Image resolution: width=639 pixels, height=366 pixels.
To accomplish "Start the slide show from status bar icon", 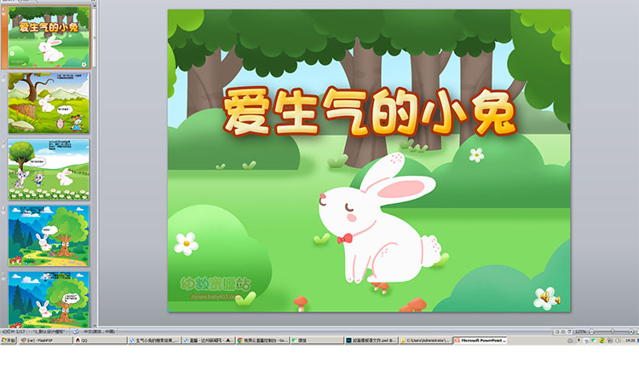I will click(x=569, y=332).
